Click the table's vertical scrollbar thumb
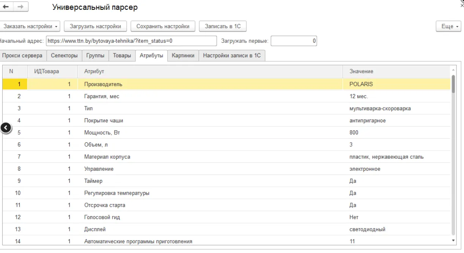 (x=453, y=84)
